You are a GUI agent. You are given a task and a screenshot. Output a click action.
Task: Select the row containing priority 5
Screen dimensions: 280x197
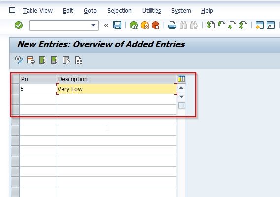pyautogui.click(x=15, y=89)
